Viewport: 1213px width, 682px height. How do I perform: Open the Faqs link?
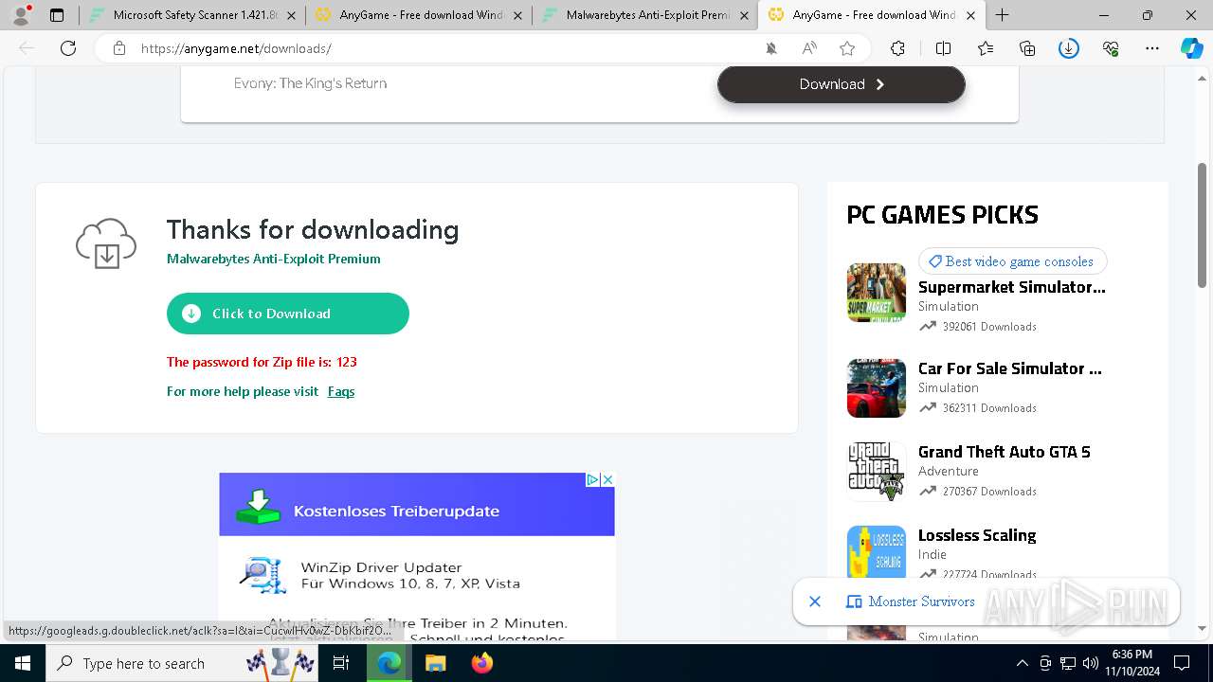[341, 391]
